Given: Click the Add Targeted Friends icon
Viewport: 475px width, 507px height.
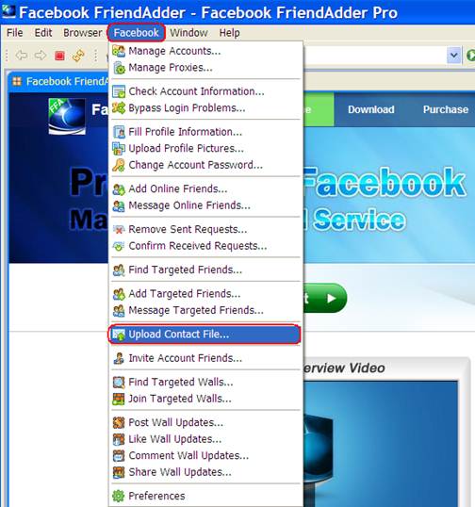Looking at the screenshot, I should click(x=119, y=294).
